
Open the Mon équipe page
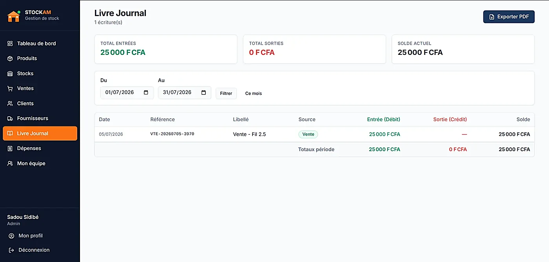pos(40,163)
